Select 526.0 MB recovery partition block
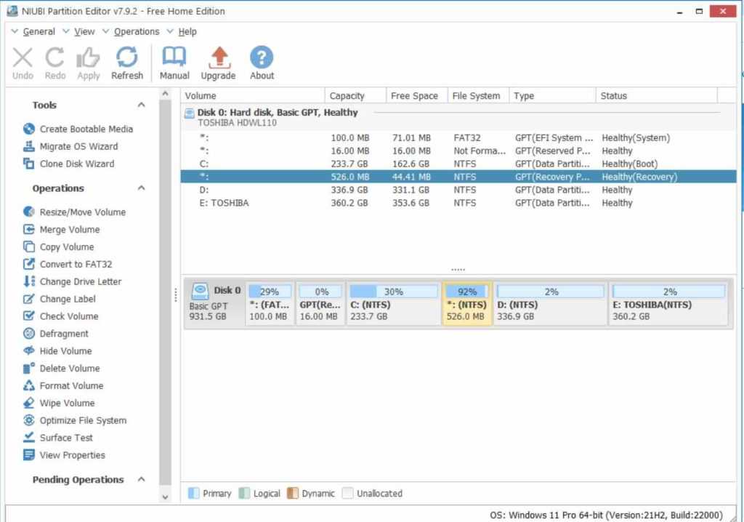This screenshot has width=744, height=522. [467, 303]
